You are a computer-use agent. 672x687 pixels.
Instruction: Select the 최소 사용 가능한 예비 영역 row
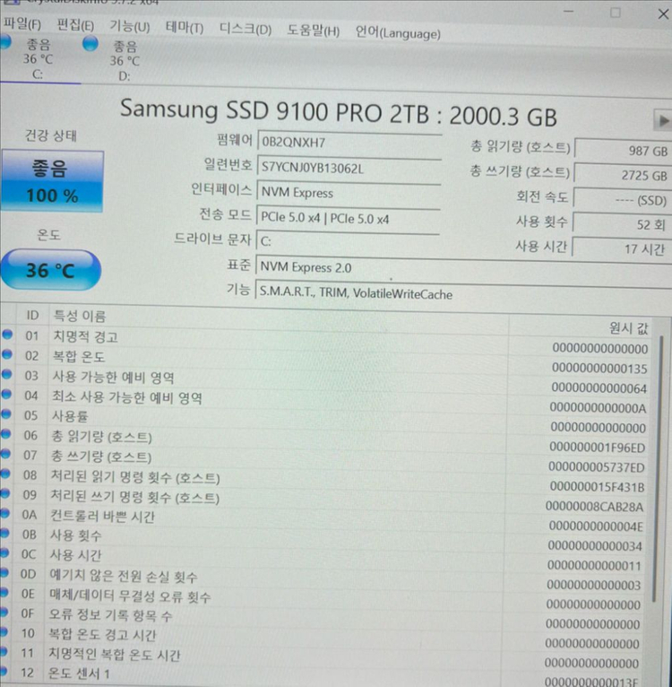pos(324,402)
